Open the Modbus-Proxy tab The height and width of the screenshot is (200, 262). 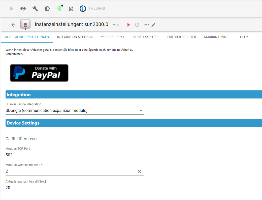(x=113, y=37)
